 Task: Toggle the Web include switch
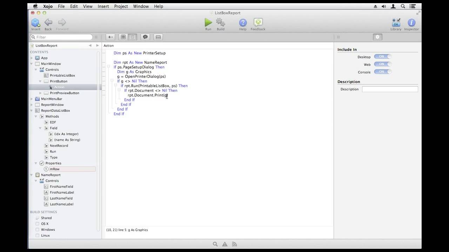[382, 64]
